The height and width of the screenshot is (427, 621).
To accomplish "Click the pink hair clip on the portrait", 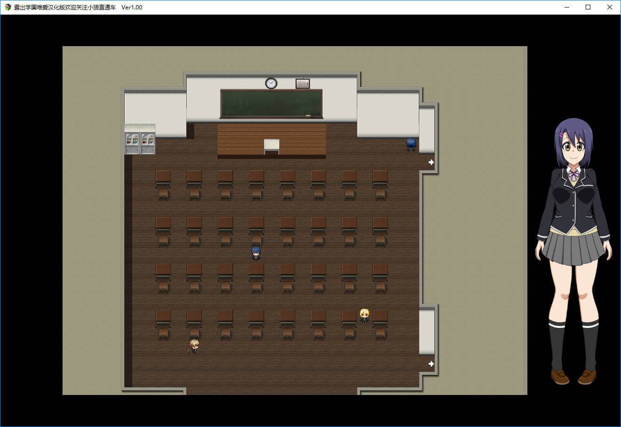I will 561,135.
